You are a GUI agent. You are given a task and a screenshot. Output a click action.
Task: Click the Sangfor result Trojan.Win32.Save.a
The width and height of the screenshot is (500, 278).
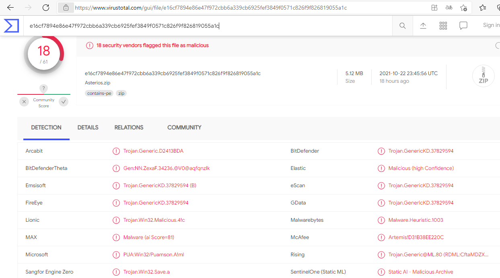point(146,272)
